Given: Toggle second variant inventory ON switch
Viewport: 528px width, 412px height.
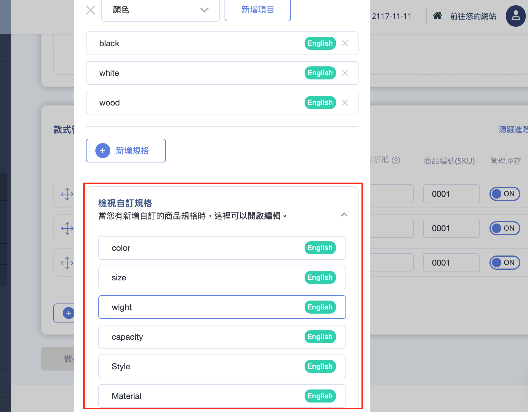Looking at the screenshot, I should (505, 228).
